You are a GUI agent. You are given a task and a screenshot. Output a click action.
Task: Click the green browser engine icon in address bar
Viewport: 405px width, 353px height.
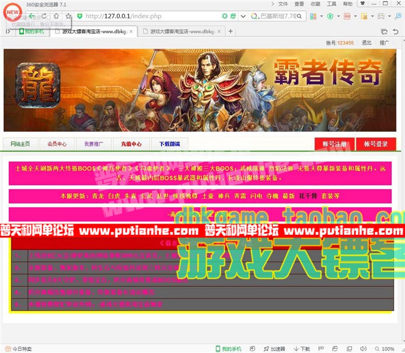(x=233, y=16)
